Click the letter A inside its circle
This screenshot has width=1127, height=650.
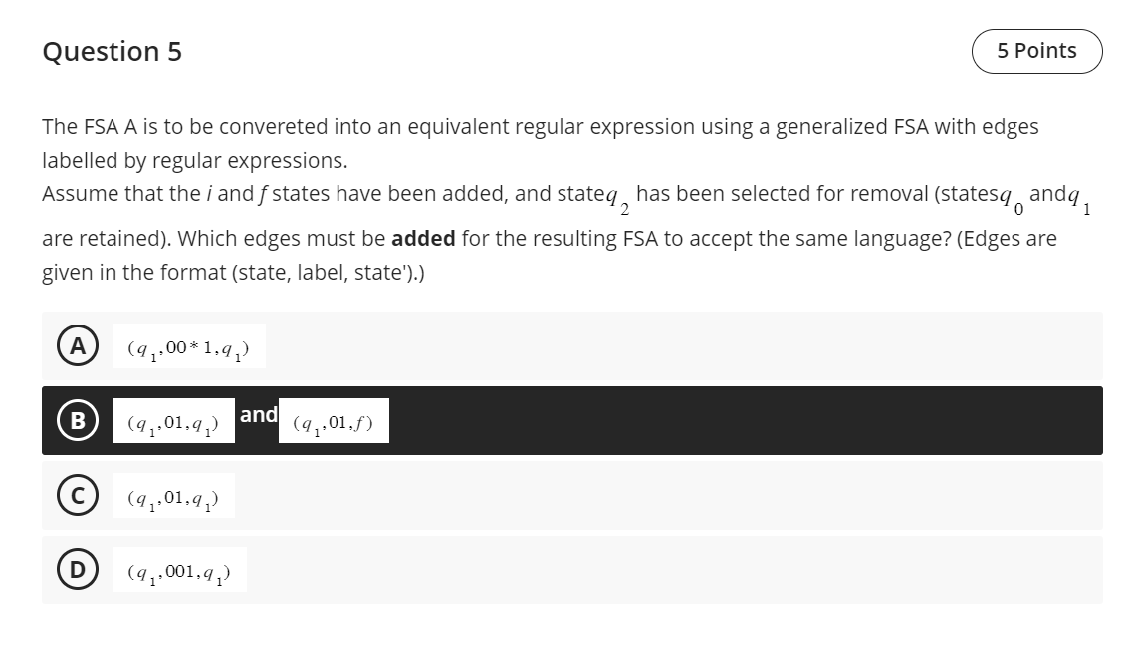click(78, 345)
